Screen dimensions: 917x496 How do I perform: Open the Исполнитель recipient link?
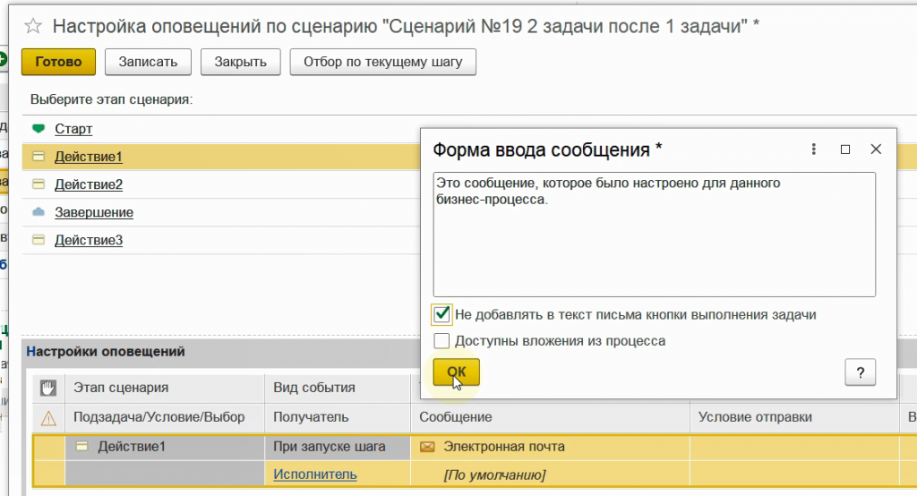coord(315,475)
